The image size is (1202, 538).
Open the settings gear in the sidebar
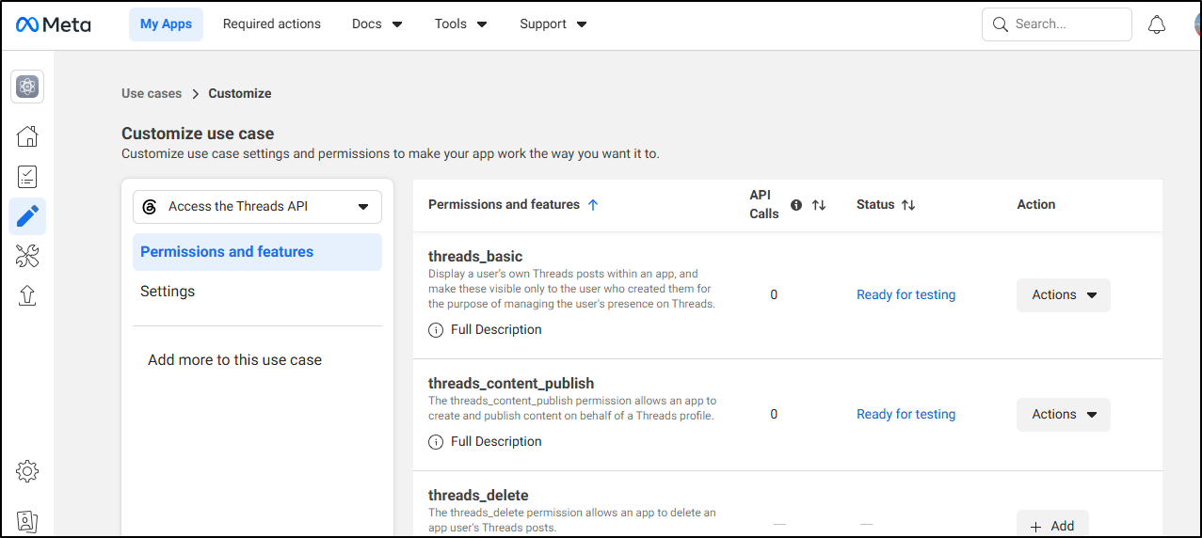coord(27,471)
